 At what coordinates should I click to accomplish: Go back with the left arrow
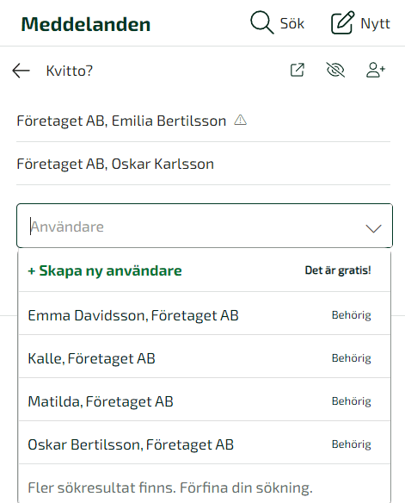21,71
